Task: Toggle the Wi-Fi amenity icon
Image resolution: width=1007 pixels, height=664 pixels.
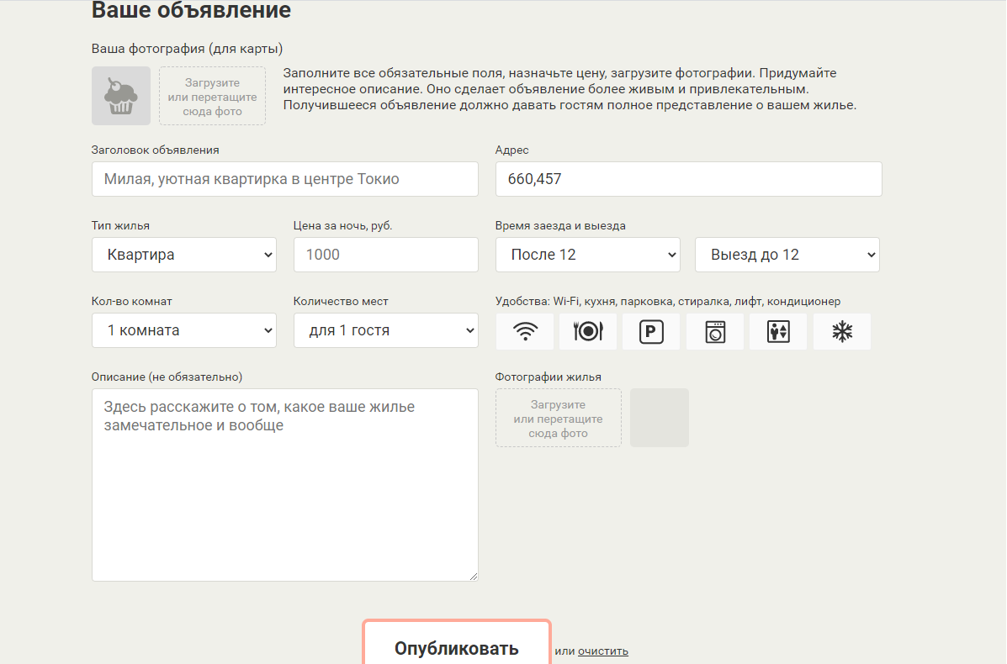Action: click(x=525, y=331)
